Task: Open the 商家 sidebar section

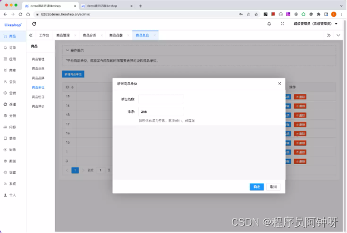Action: click(x=10, y=71)
